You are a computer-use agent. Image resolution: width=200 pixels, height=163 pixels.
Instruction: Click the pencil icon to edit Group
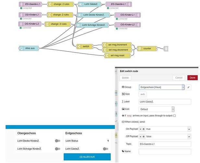point(189,87)
